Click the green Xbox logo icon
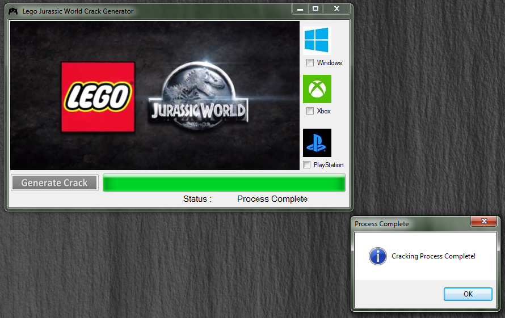The height and width of the screenshot is (318, 505). click(x=317, y=89)
